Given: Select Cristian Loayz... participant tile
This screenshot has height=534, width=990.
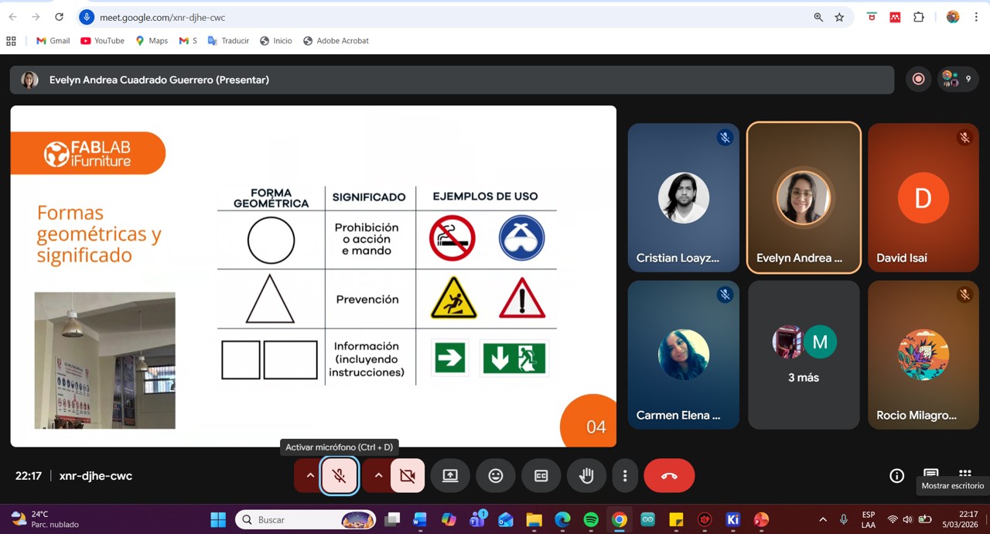Looking at the screenshot, I should point(684,197).
